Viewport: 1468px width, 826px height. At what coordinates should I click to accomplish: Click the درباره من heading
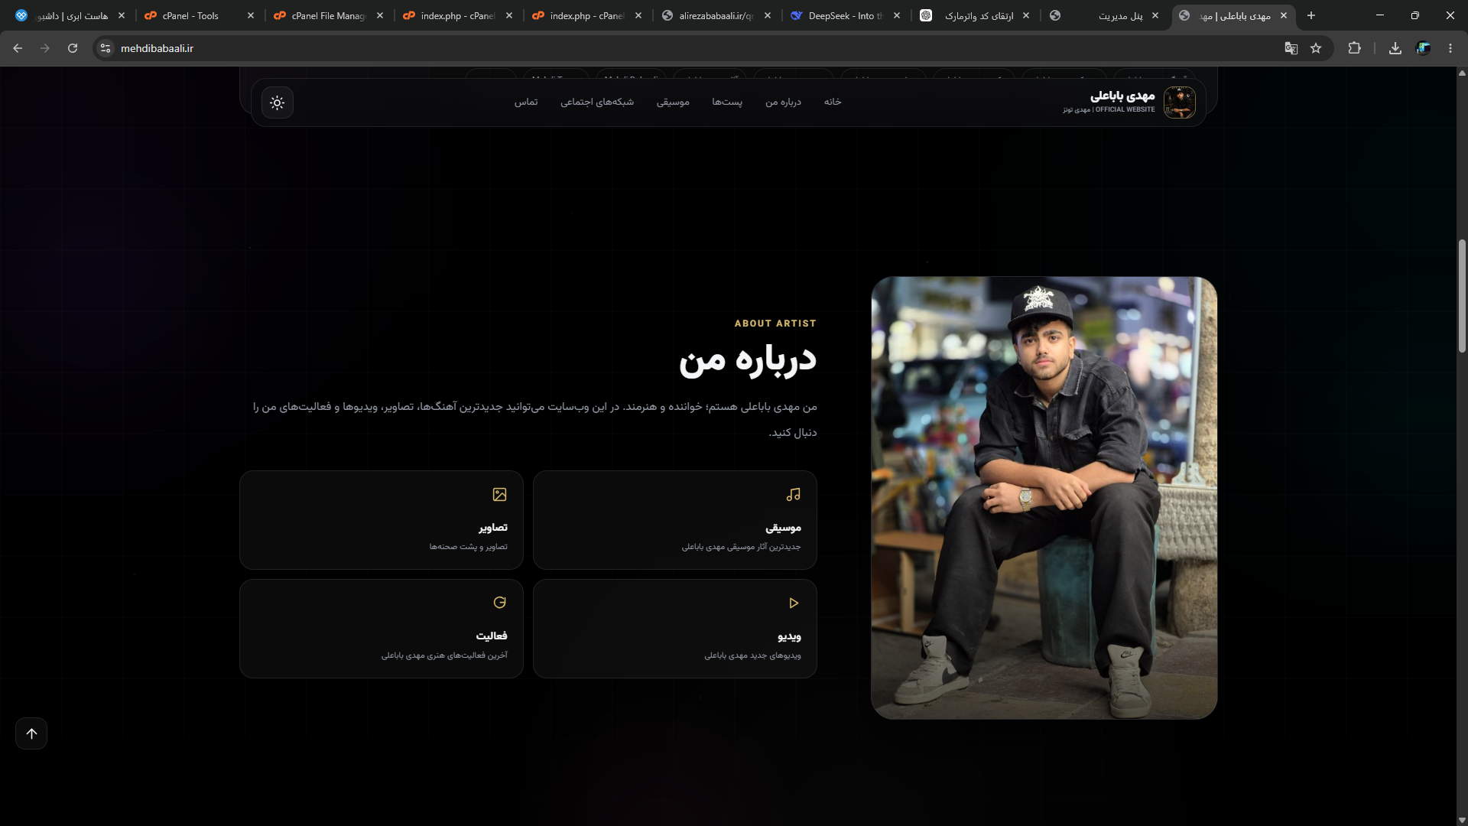click(x=748, y=360)
